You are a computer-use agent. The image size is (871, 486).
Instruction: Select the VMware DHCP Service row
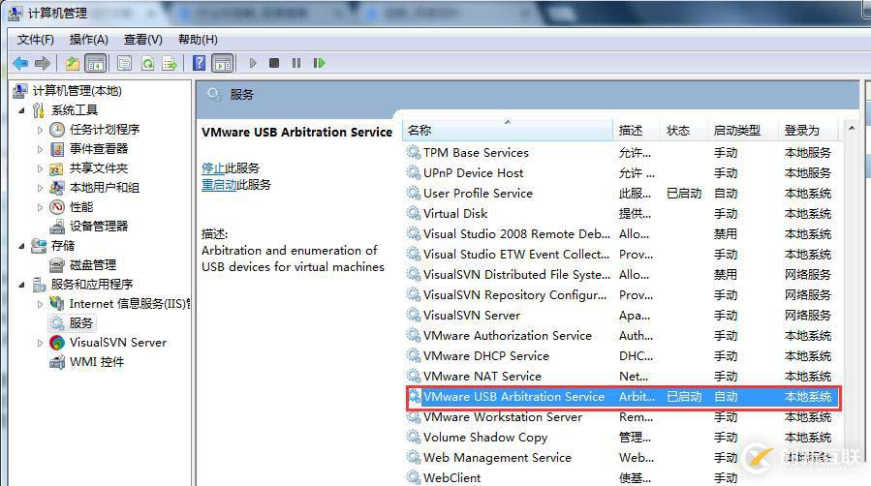pyautogui.click(x=622, y=356)
